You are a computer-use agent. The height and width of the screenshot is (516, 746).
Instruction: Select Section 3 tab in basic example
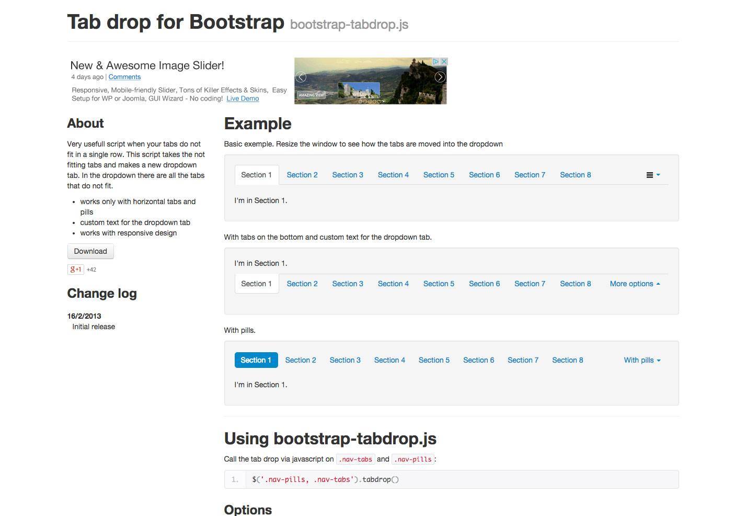pyautogui.click(x=348, y=175)
